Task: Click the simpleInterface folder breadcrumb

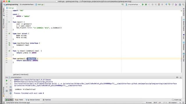Action: pyautogui.click(x=27, y=5)
